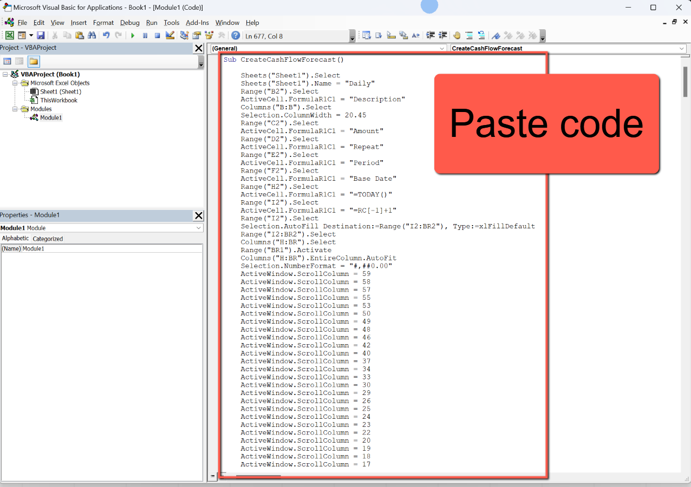Image resolution: width=691 pixels, height=487 pixels.
Task: Toggle bookmark with the blue flag icon
Action: pyautogui.click(x=496, y=35)
